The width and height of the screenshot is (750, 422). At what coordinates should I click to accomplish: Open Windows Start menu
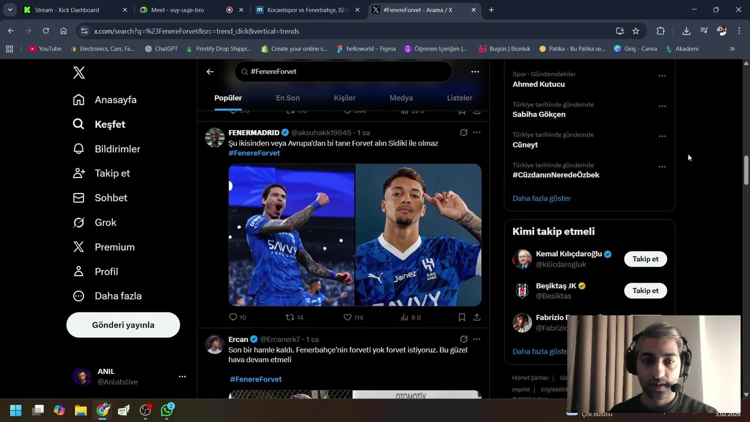(16, 410)
